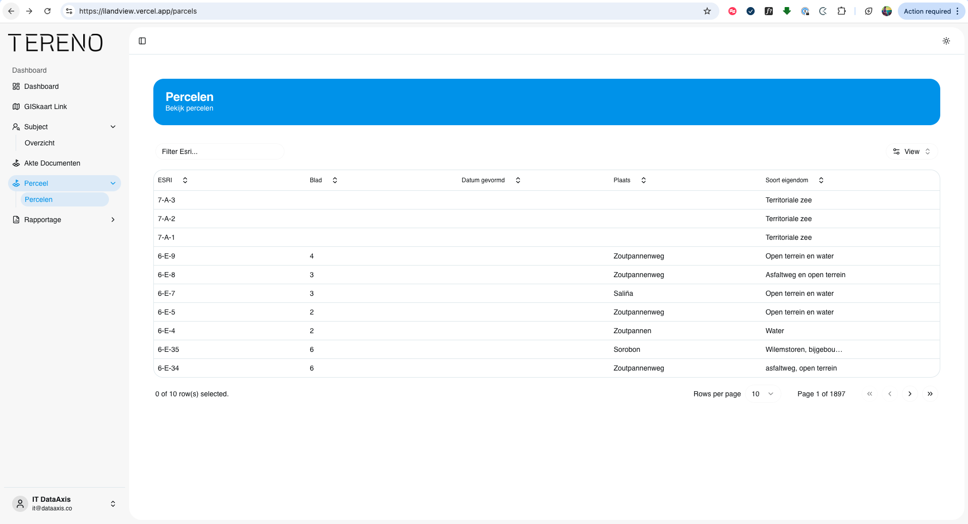Image resolution: width=968 pixels, height=524 pixels.
Task: Sort by the Plaats column
Action: (630, 180)
